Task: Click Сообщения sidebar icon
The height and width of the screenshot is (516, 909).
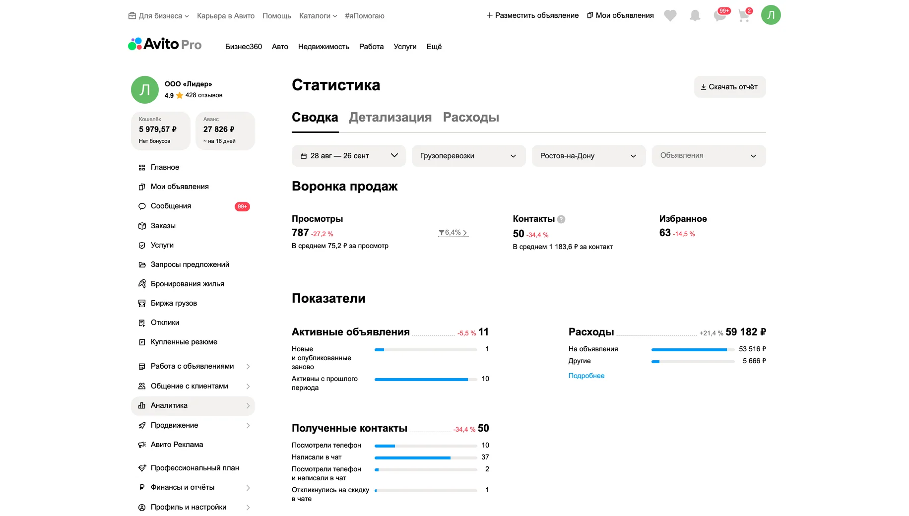Action: [x=142, y=206]
